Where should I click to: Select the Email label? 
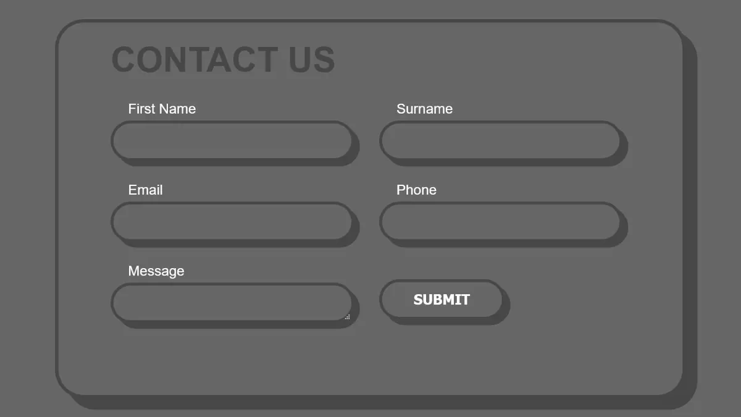click(145, 190)
